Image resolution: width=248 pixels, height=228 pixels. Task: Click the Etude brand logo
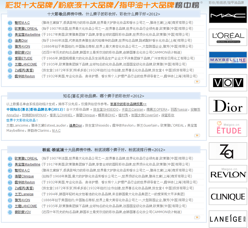point(228,128)
